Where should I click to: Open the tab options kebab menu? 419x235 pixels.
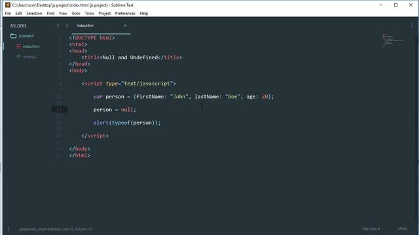tap(412, 25)
